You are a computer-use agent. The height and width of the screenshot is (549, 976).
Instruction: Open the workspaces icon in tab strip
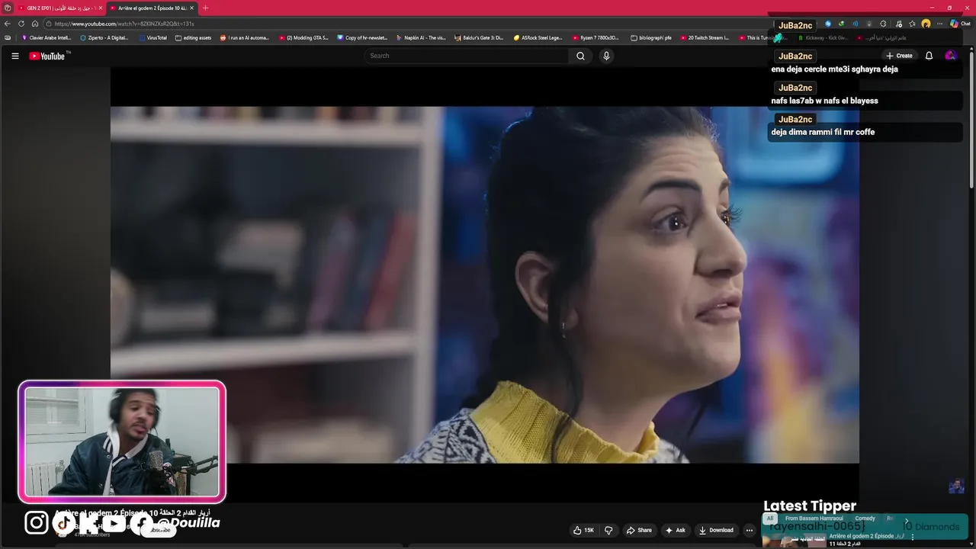pyautogui.click(x=7, y=8)
